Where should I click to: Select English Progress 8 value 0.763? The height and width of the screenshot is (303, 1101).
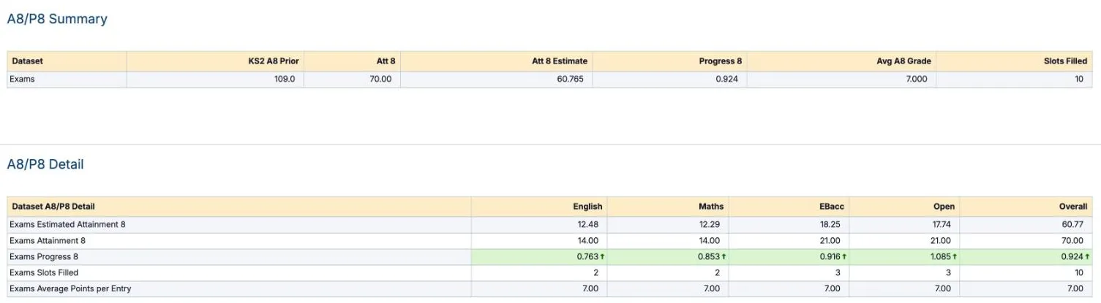(587, 257)
